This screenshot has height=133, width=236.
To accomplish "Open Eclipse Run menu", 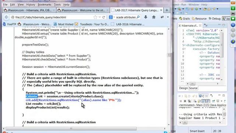I will (184, 4).
